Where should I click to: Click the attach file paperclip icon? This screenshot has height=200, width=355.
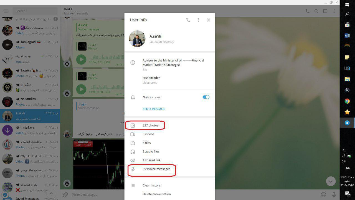pyautogui.click(x=65, y=195)
